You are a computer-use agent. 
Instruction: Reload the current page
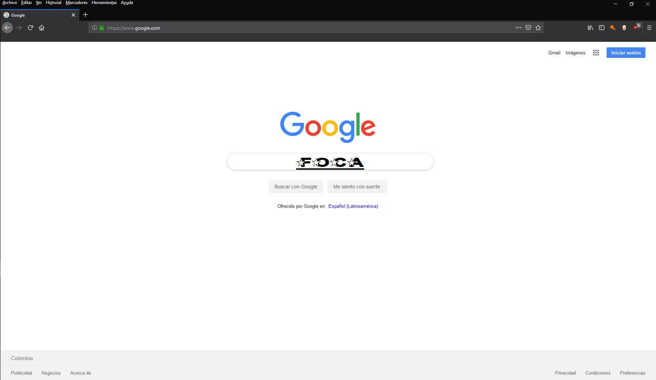(30, 28)
